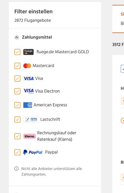The height and width of the screenshot is (193, 124).
Task: Select the orange radio button at right edge
Action: pyautogui.click(x=123, y=120)
